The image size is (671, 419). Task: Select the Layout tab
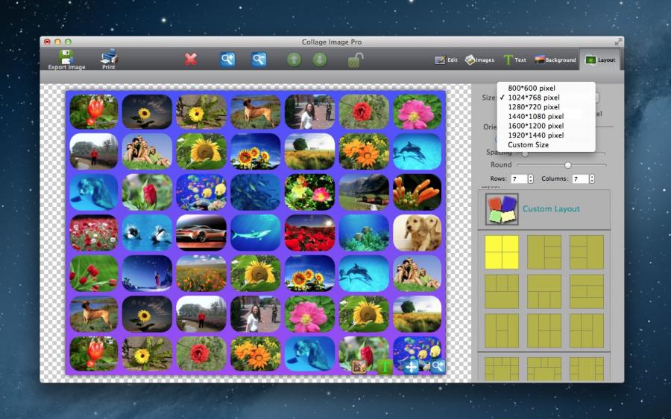600,60
